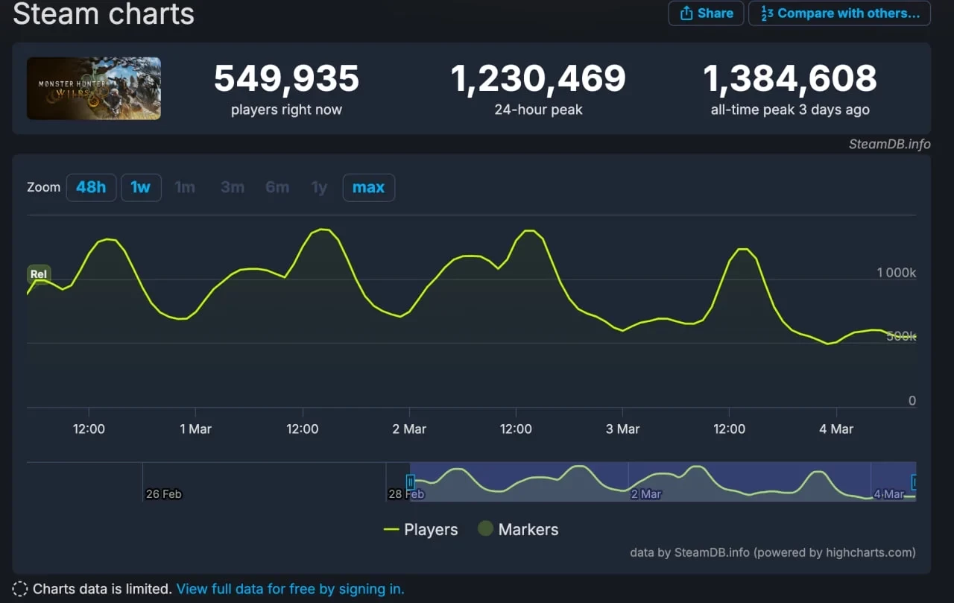The width and height of the screenshot is (954, 603).
Task: Click the SteamDB.info watermark under the stats
Action: pos(889,144)
